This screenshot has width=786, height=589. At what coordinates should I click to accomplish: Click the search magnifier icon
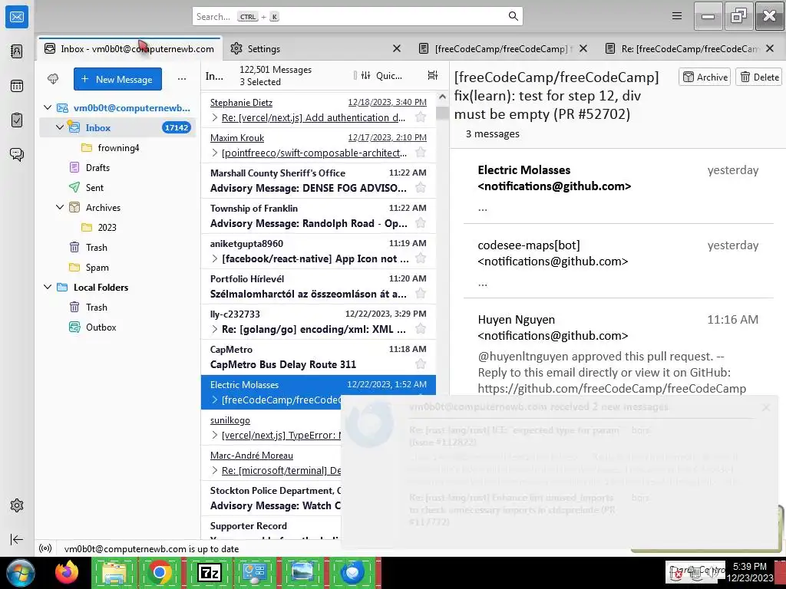pos(514,16)
